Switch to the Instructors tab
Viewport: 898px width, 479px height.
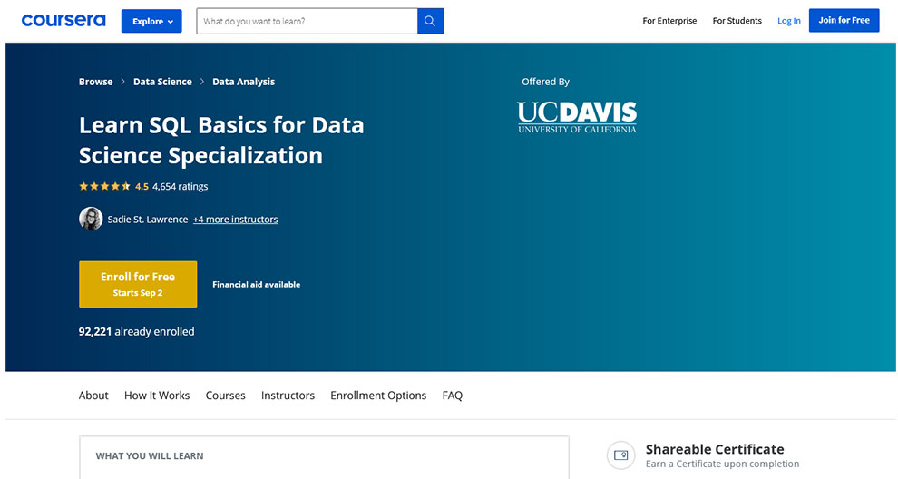click(x=288, y=396)
